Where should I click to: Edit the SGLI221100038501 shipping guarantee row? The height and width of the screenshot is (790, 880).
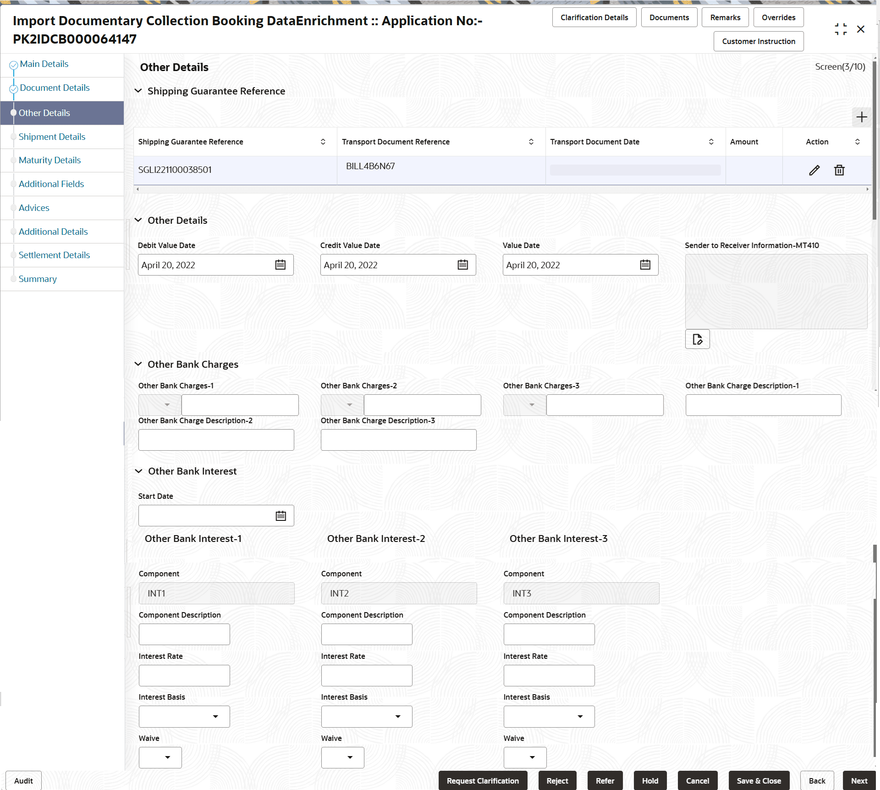(814, 170)
